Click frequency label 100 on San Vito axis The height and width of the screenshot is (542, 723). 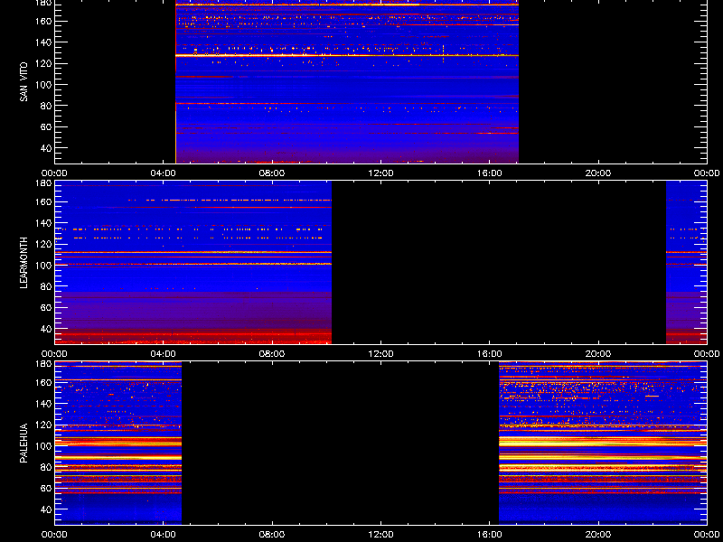point(42,85)
